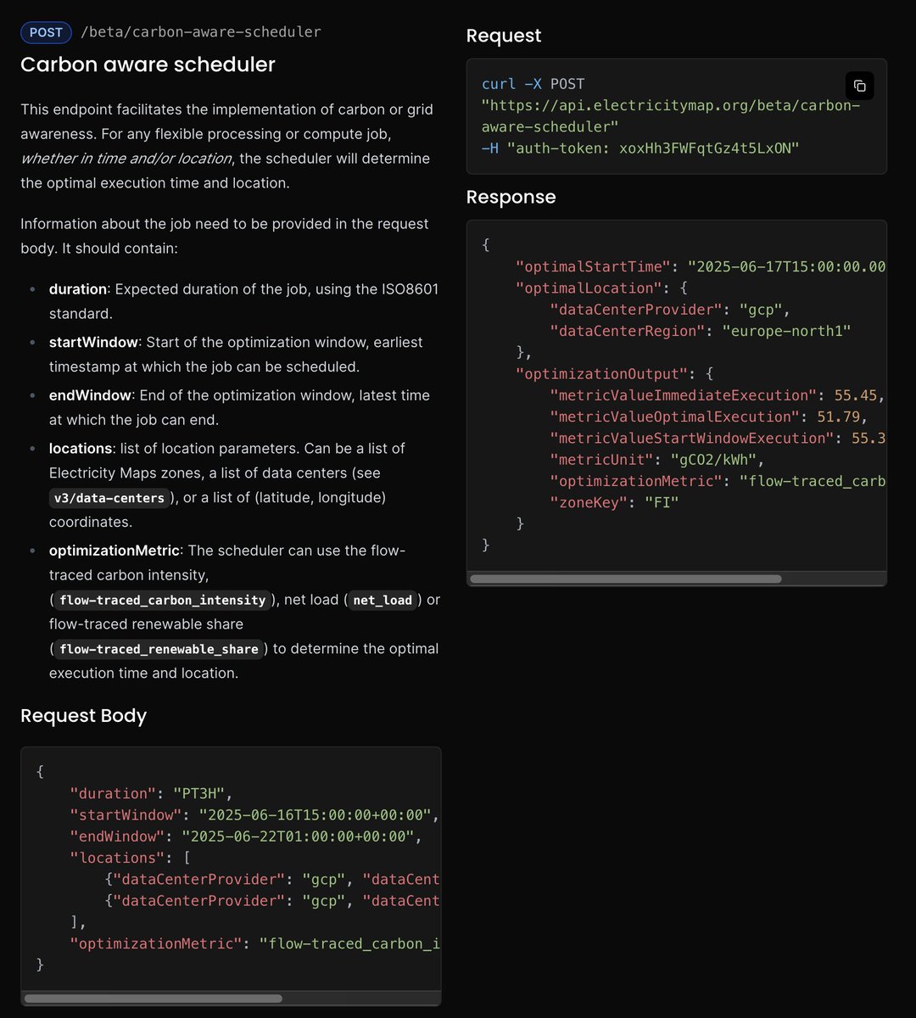Image resolution: width=916 pixels, height=1018 pixels.
Task: Click the "optimalStartTime" key in the response
Action: coord(594,266)
